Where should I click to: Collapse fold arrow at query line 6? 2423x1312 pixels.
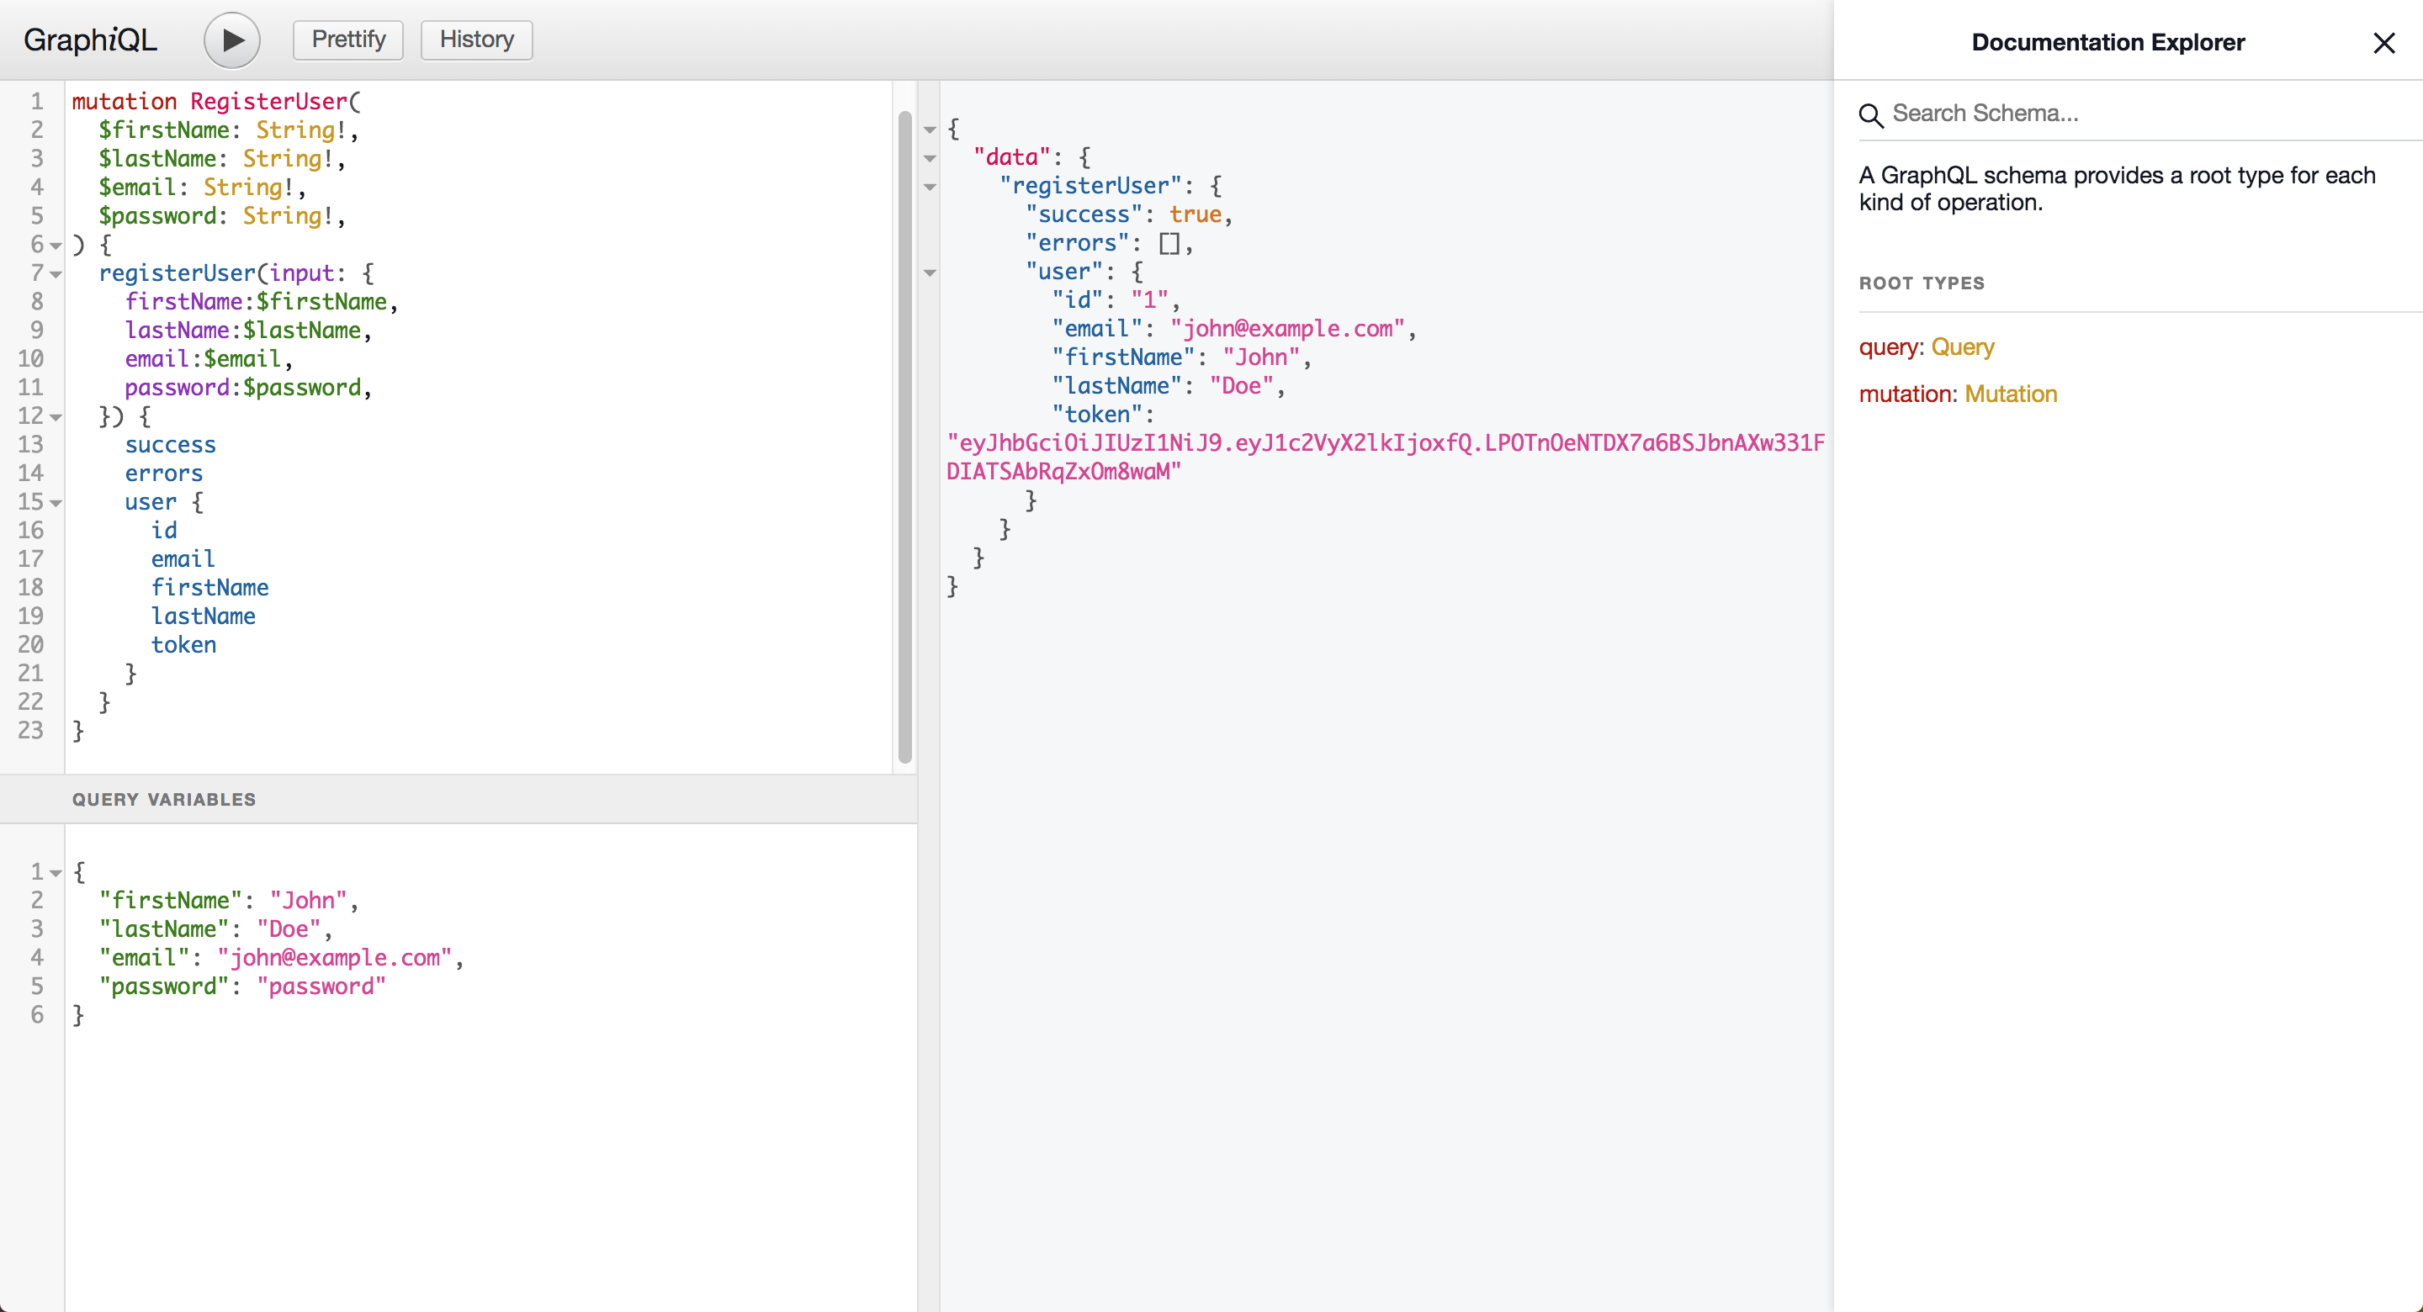[x=56, y=246]
